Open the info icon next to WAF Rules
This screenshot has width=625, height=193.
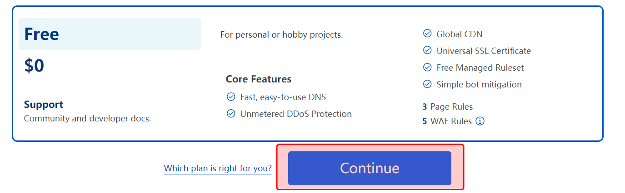click(x=480, y=121)
